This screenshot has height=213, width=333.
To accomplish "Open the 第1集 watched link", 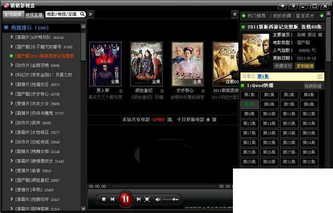I will pyautogui.click(x=263, y=76).
